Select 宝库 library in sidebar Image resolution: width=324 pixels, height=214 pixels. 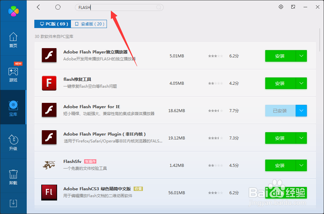point(13,107)
